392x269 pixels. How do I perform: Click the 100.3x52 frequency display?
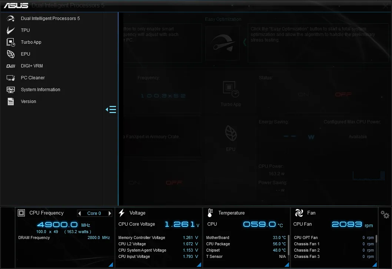click(163, 96)
